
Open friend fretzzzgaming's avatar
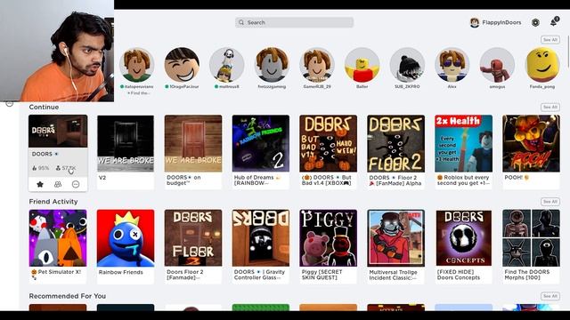tap(272, 65)
